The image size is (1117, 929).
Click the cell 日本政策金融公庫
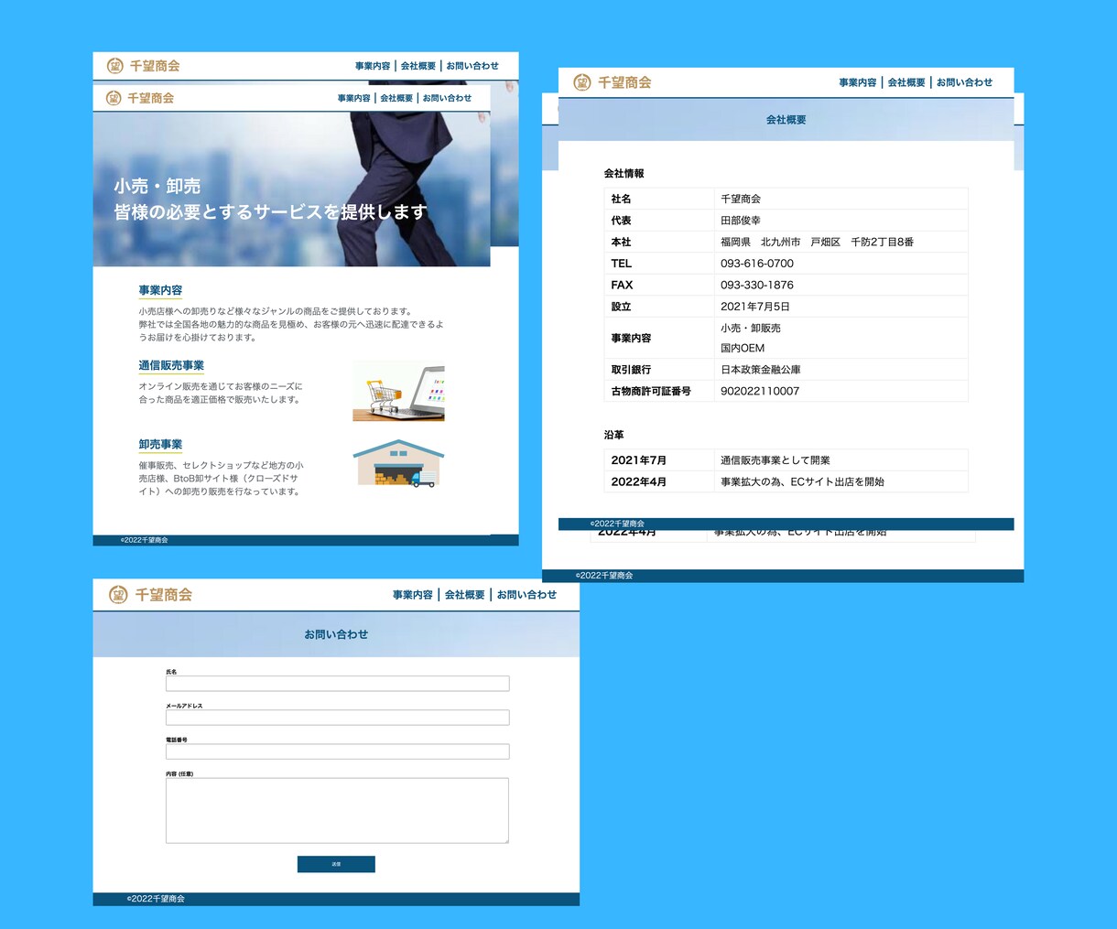tap(761, 370)
